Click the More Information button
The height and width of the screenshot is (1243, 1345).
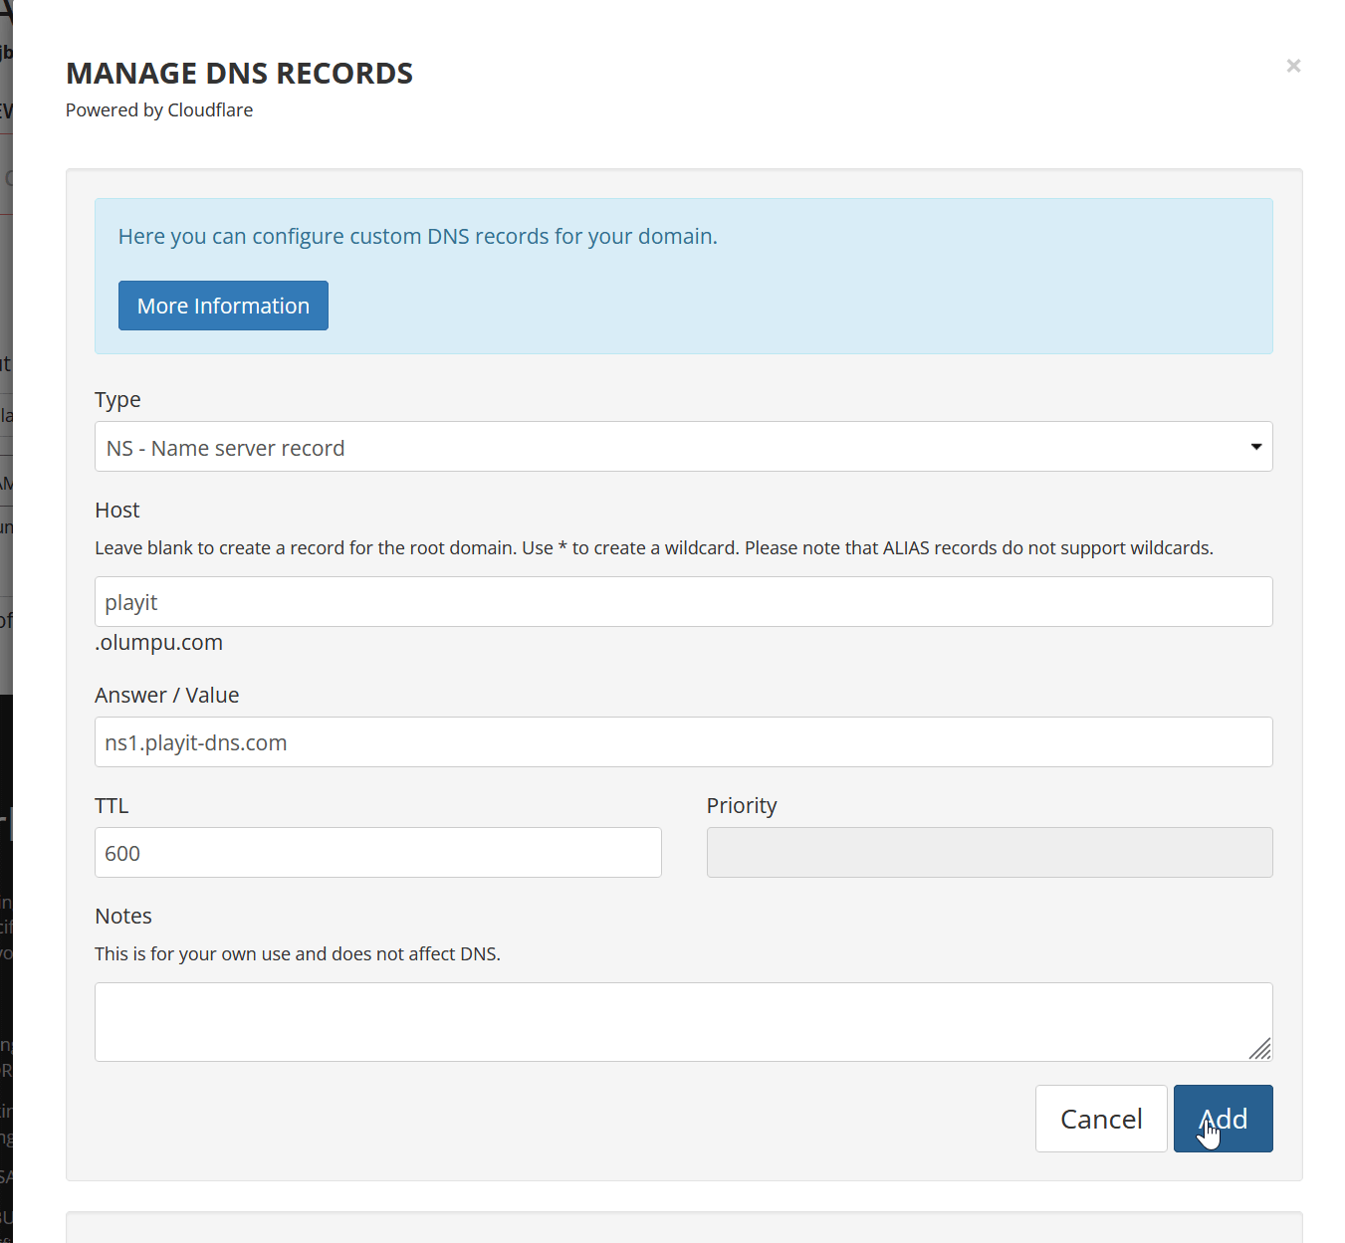tap(223, 306)
